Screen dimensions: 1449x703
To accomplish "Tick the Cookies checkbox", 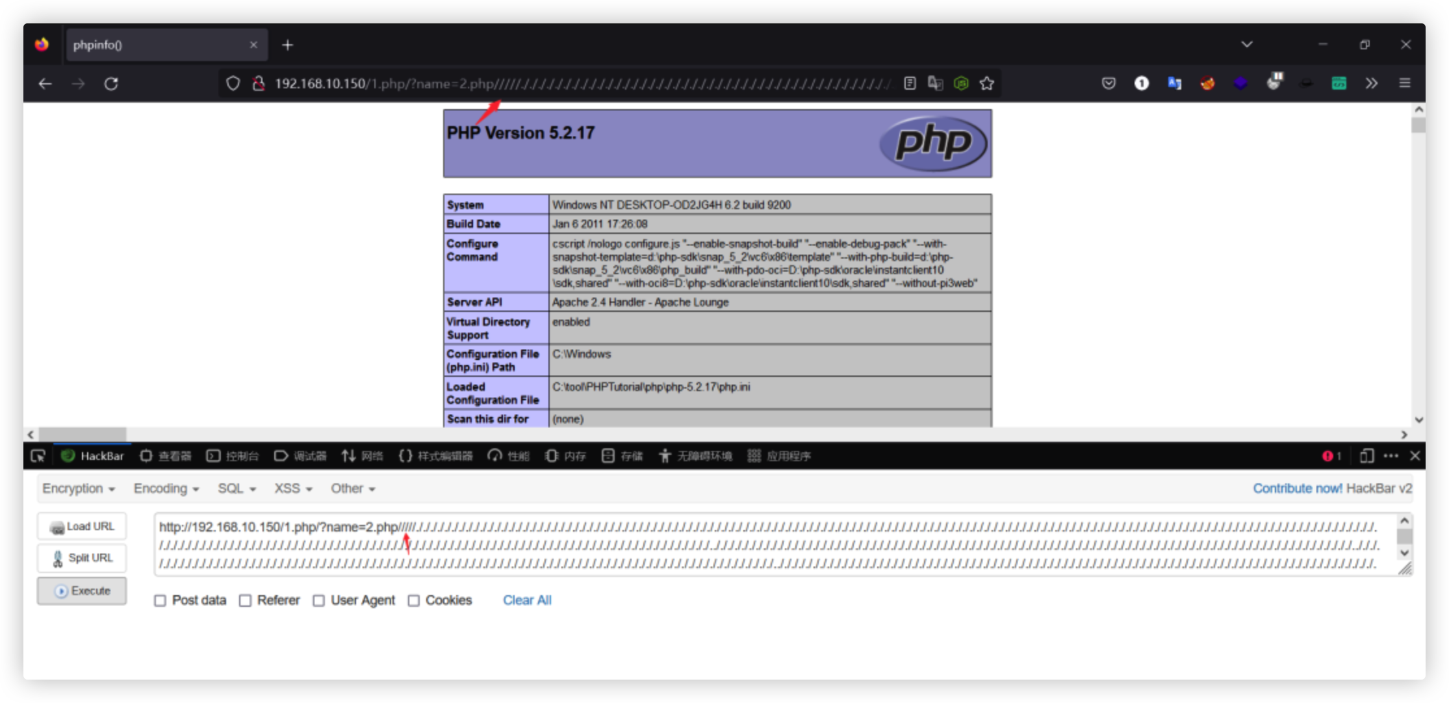I will (x=414, y=601).
